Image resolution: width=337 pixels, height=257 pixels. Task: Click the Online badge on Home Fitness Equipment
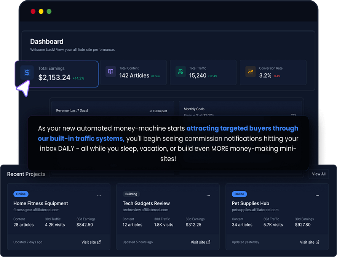[x=21, y=194]
